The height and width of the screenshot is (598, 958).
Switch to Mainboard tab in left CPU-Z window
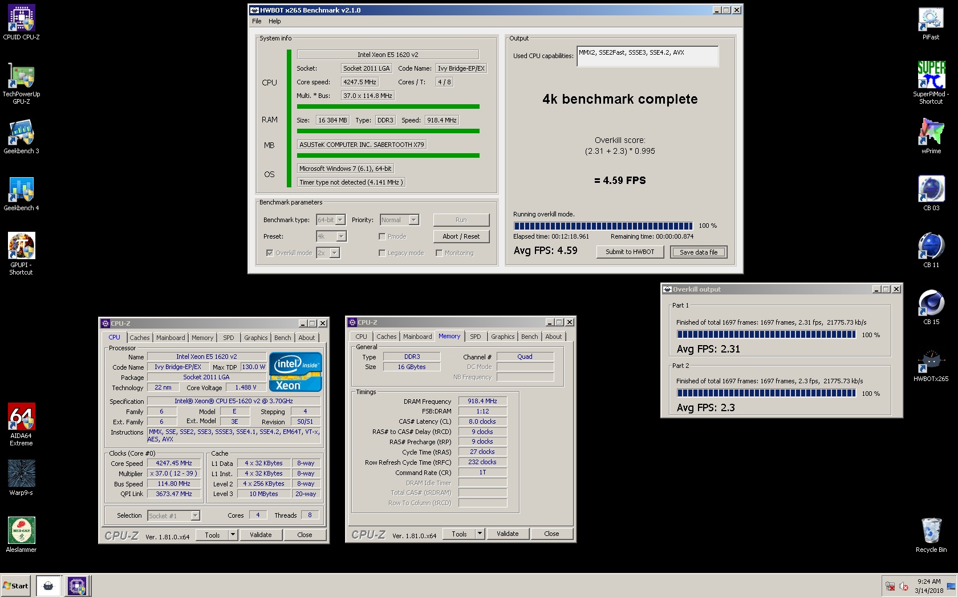(x=171, y=338)
